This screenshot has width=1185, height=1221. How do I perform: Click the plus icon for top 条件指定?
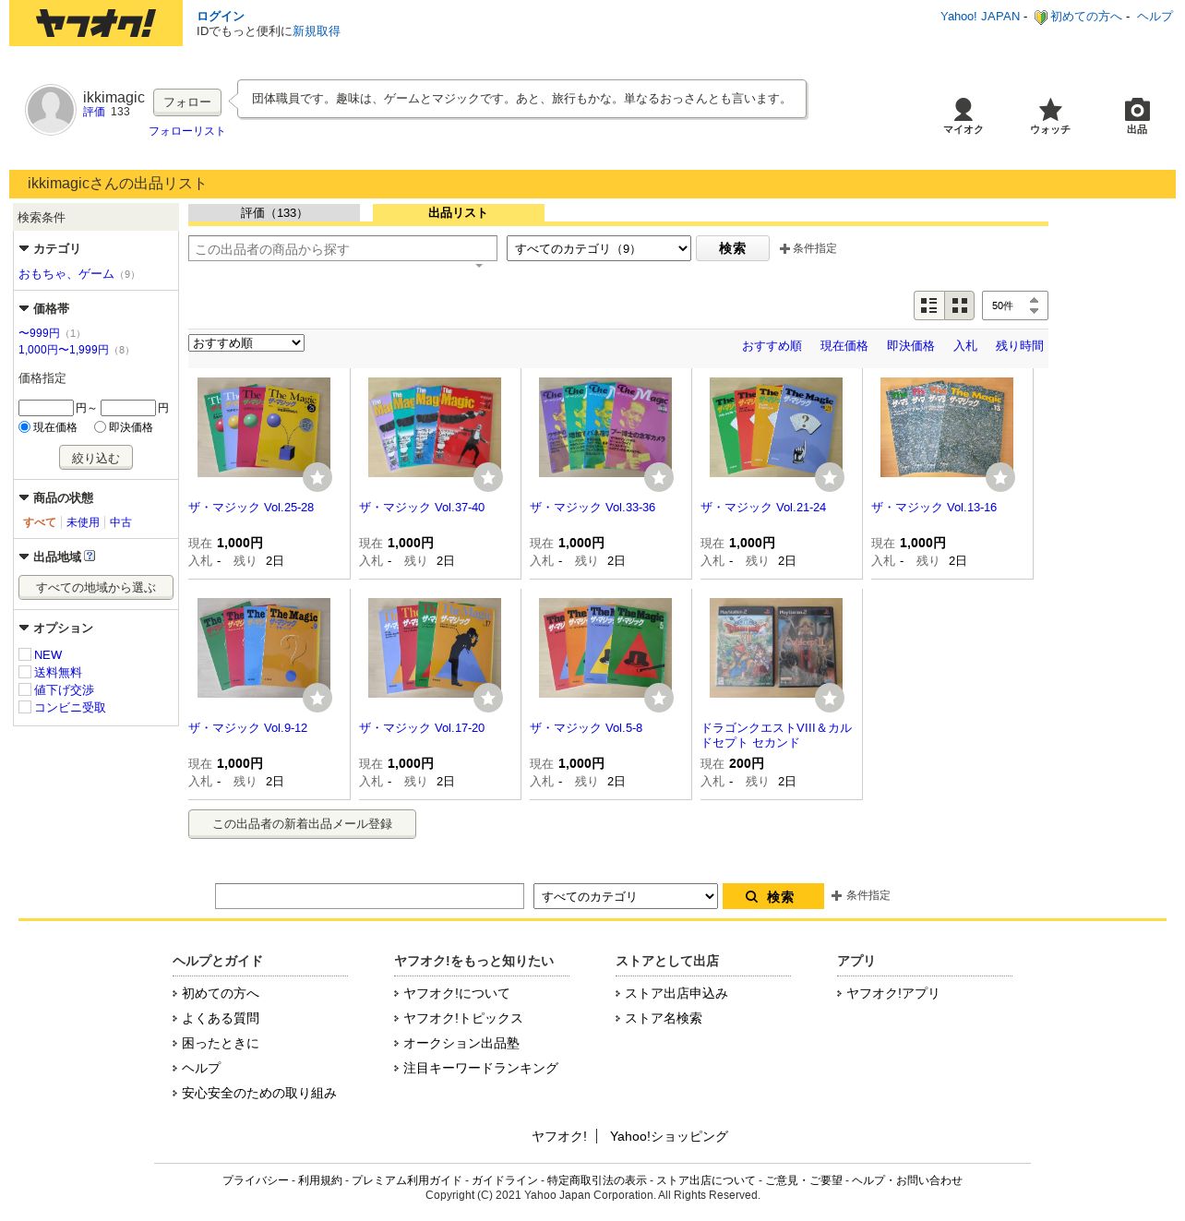[784, 248]
